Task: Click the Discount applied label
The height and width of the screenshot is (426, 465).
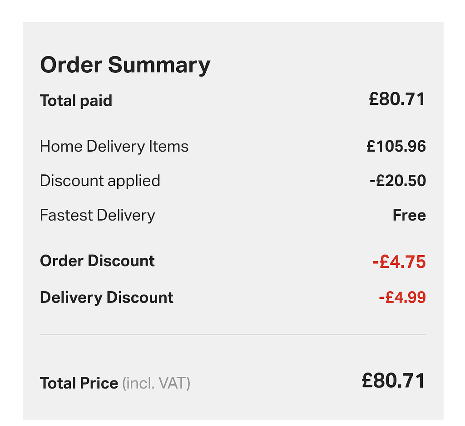Action: tap(100, 181)
